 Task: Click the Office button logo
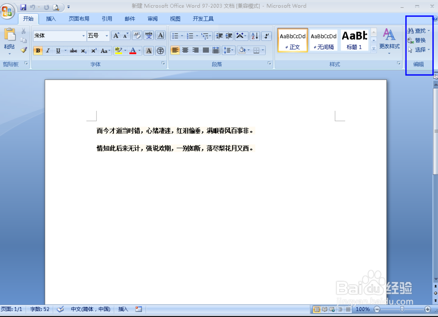7,11
